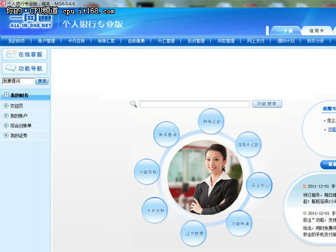Screen dimensions: 336x252
Task: Focus the central function search field
Action: point(195,104)
